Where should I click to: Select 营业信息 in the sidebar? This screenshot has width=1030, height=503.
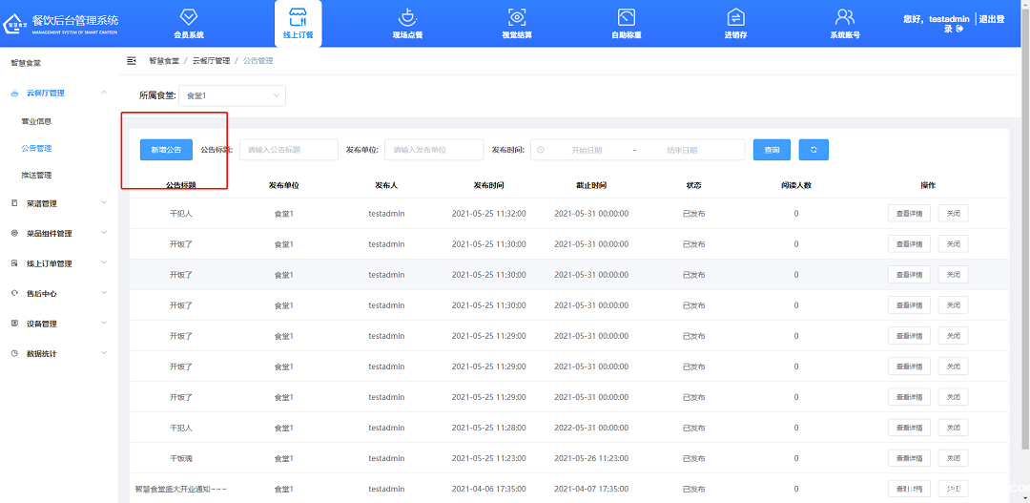click(36, 121)
